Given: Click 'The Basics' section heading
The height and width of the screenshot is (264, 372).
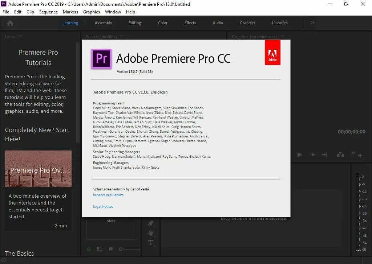Looking at the screenshot, I should (20, 253).
